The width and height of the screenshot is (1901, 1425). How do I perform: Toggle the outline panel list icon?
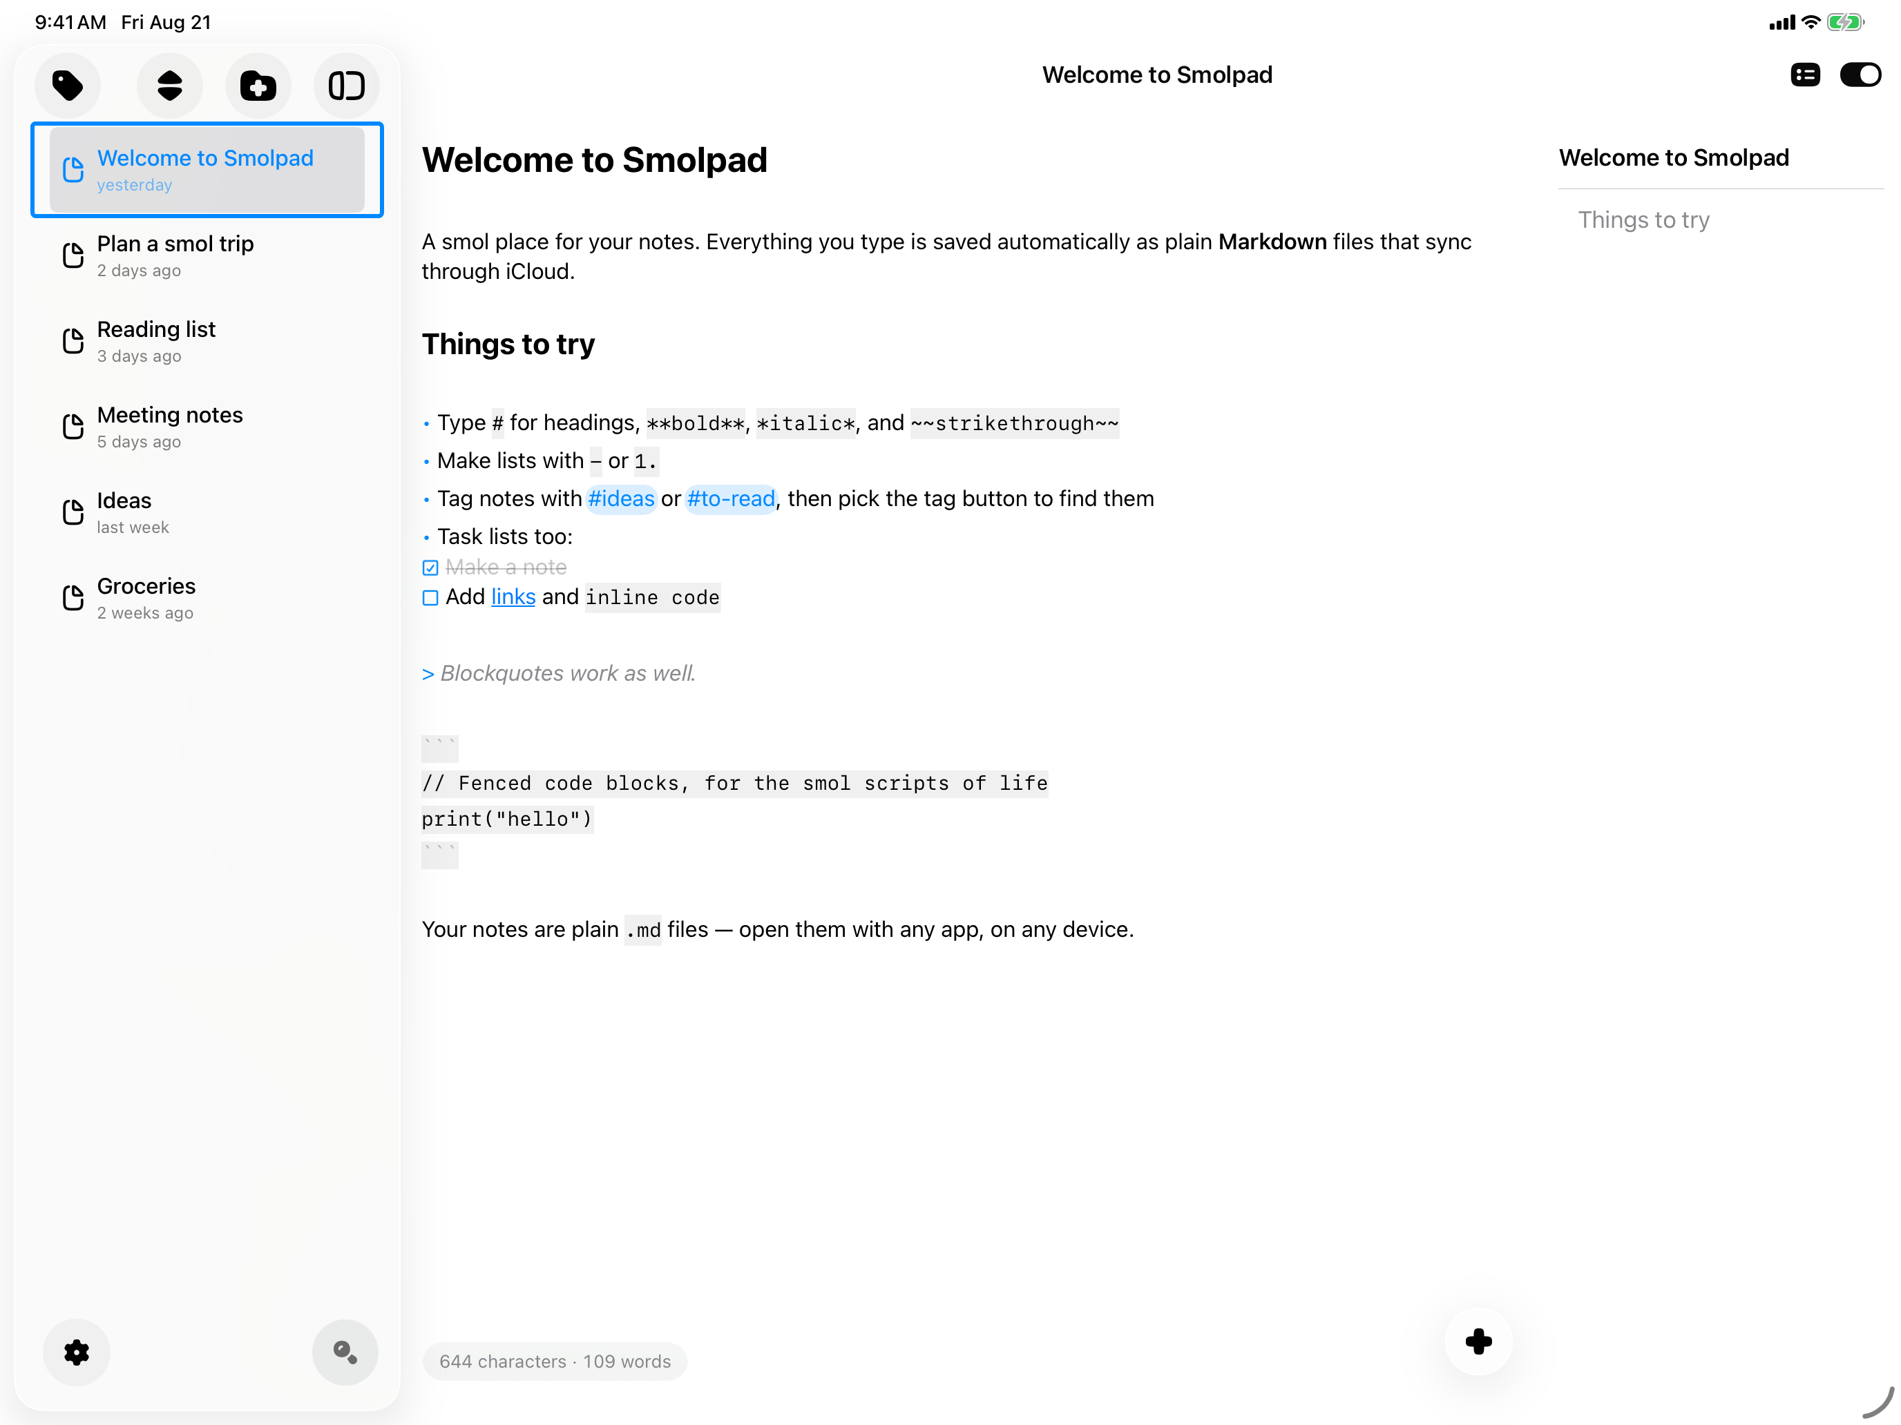[x=1805, y=75]
